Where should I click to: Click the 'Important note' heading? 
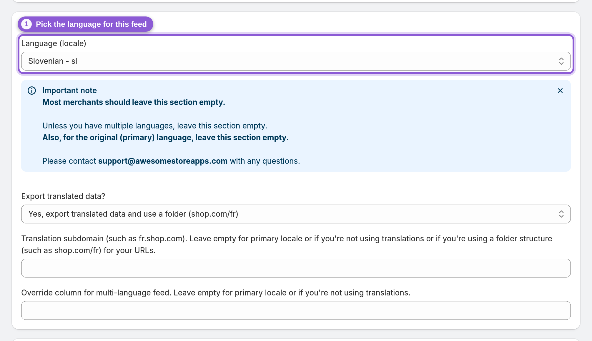click(x=69, y=91)
